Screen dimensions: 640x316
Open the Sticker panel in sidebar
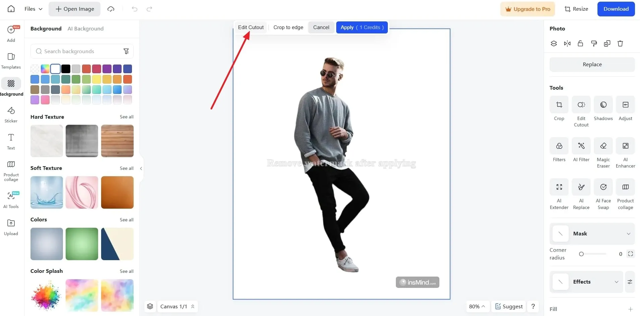(11, 114)
